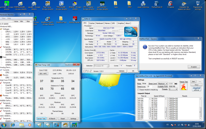Open the Adobe Reader 9 shortcut
206x129 pixels.
75,20
